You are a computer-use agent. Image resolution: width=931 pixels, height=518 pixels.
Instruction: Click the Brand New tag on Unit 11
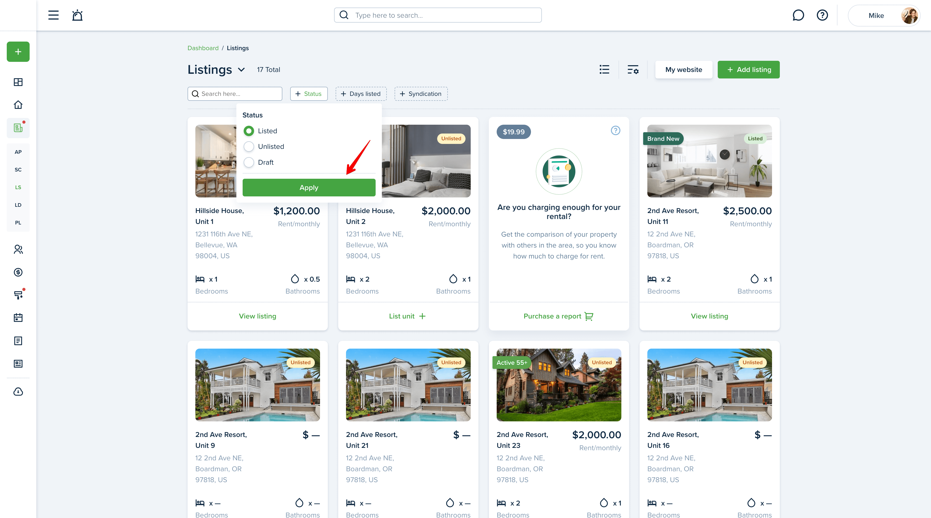(663, 138)
